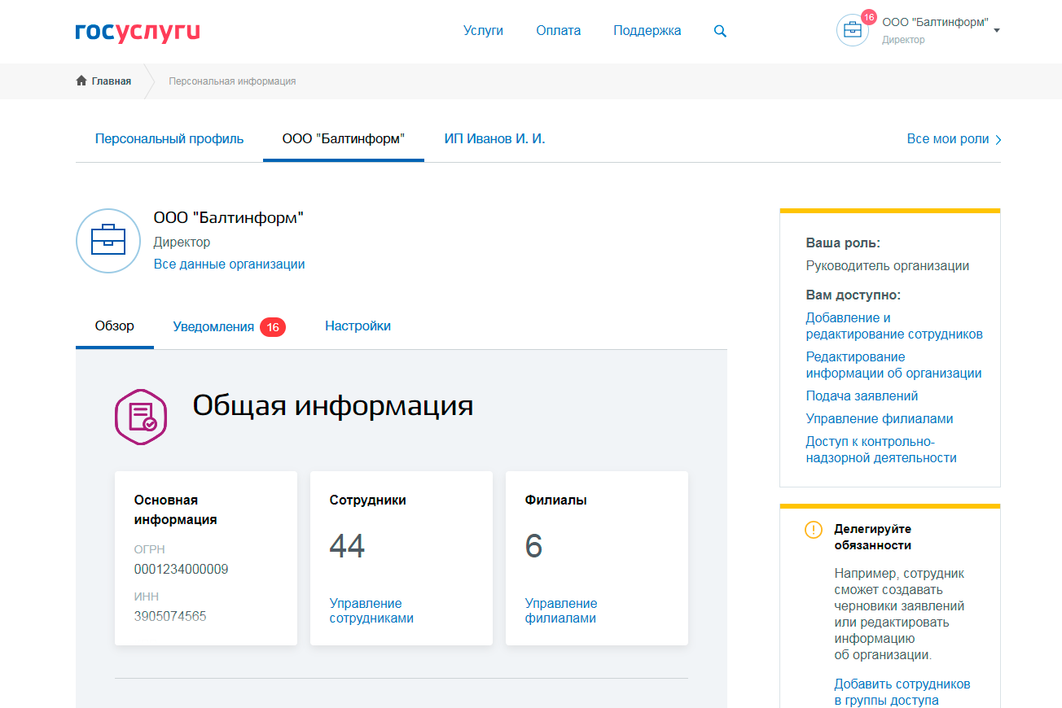Click the home icon in breadcrumbs
This screenshot has height=708, width=1062.
(81, 81)
